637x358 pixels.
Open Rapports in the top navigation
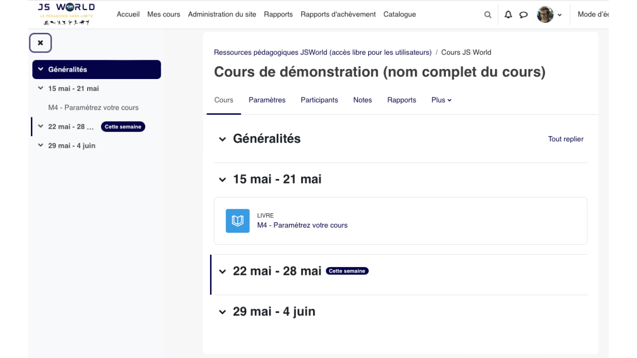(x=278, y=14)
